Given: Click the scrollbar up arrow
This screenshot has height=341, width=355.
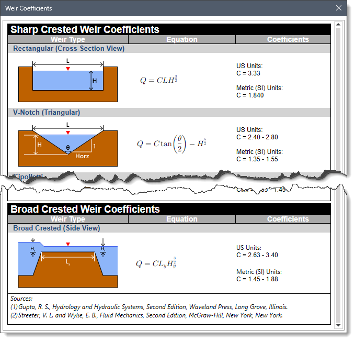Looking at the screenshot, I should click(338, 24).
